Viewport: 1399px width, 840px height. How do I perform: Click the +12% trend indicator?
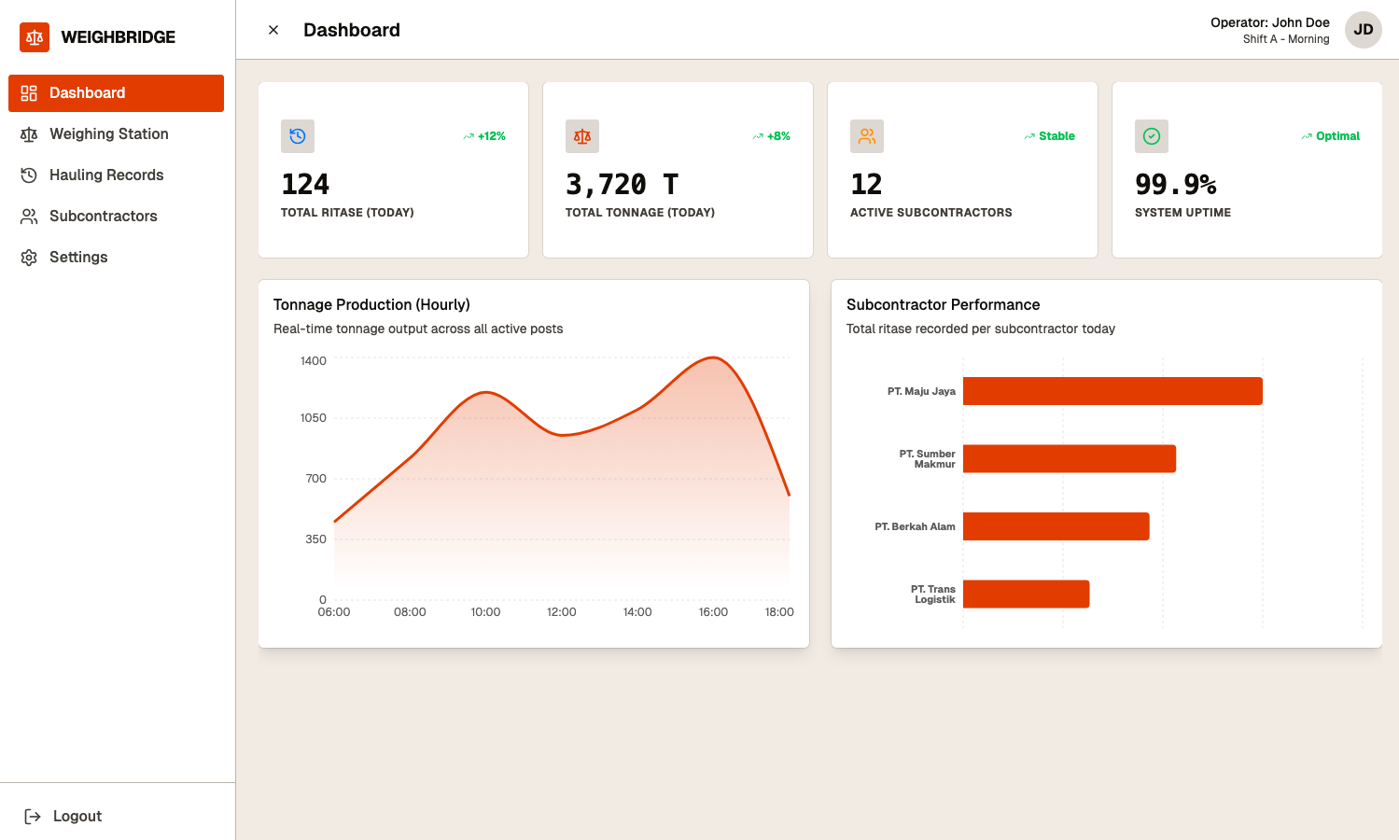tap(485, 135)
